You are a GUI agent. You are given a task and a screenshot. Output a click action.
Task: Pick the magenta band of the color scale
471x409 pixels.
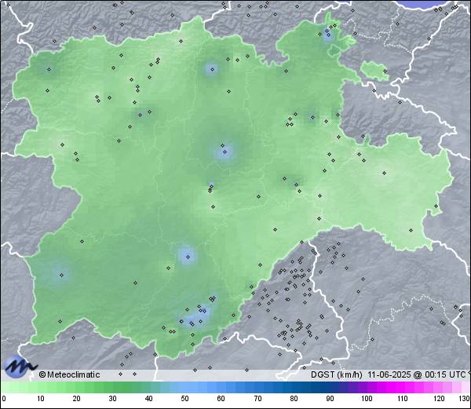coord(396,387)
